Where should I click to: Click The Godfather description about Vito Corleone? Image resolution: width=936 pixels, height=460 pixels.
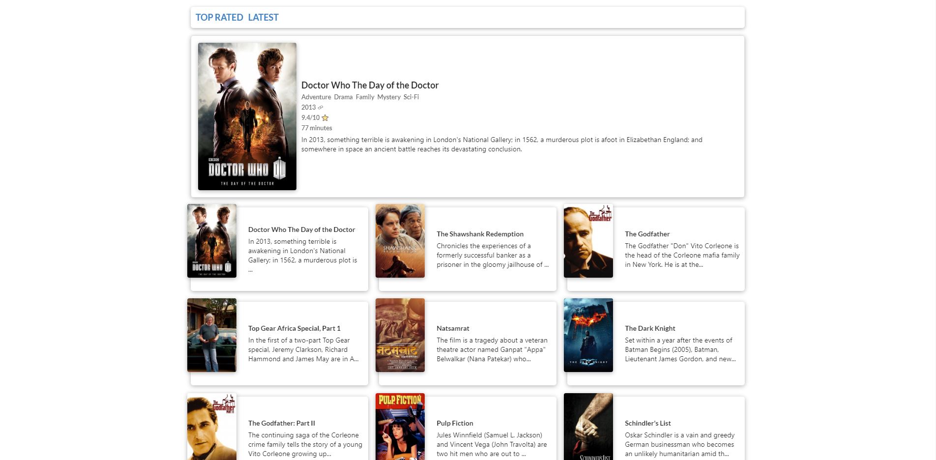click(x=682, y=255)
